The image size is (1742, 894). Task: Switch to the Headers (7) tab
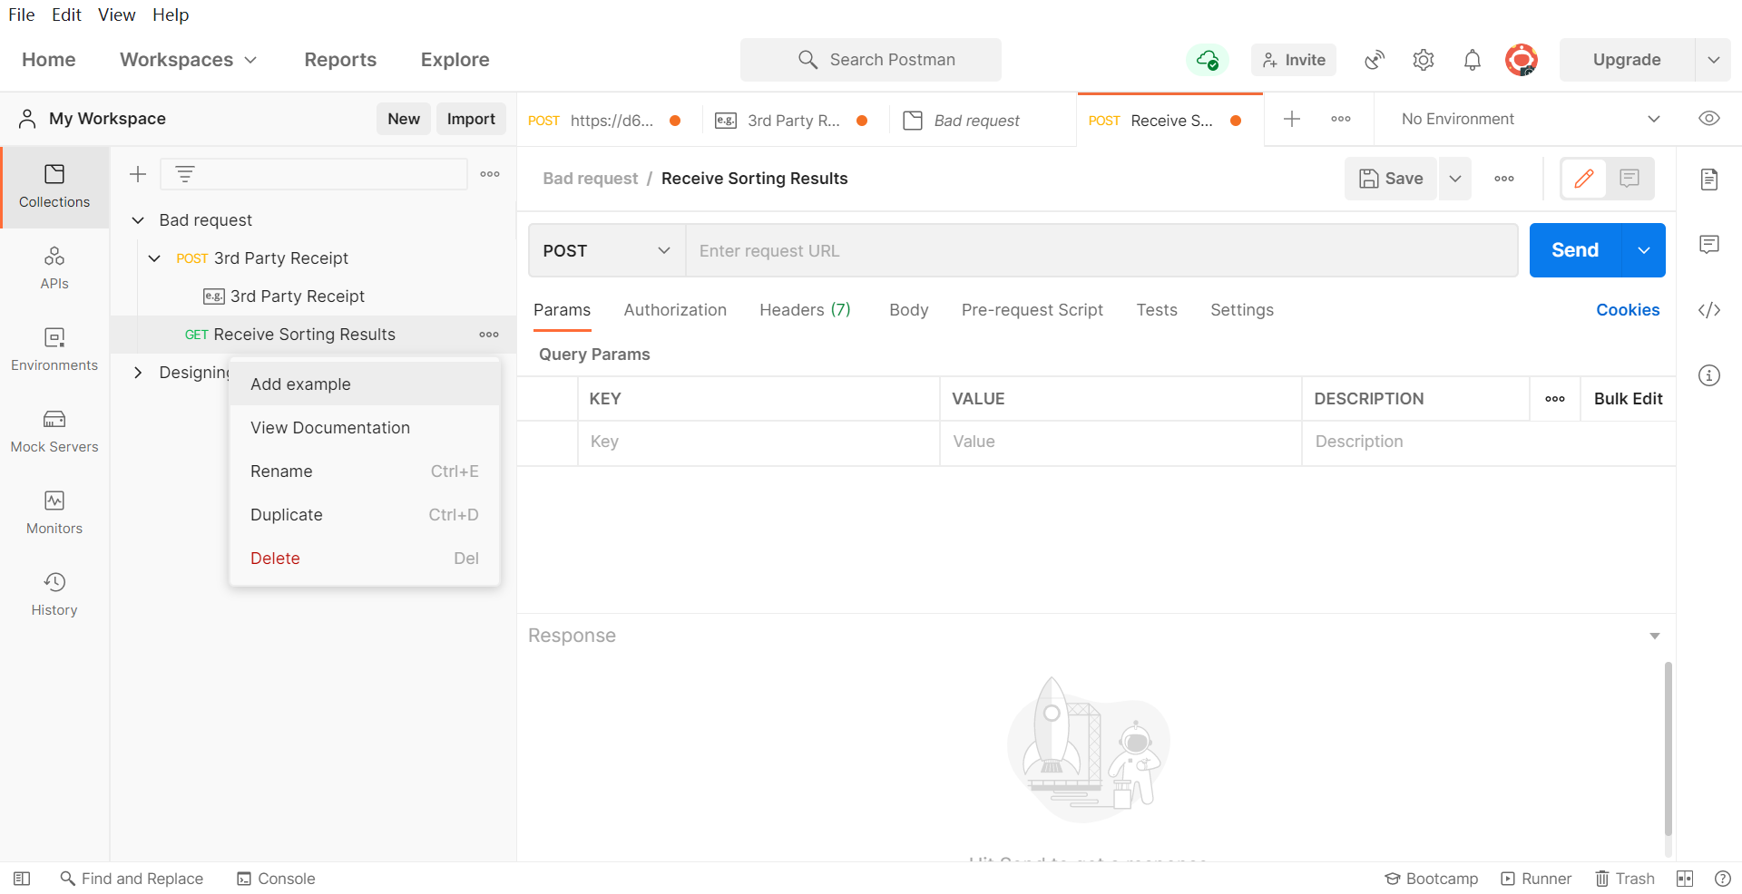point(805,310)
